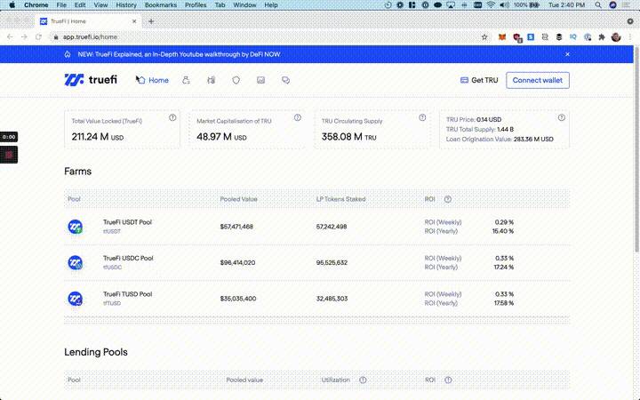
Task: Show the Farms ROI column info tooltip
Action: [448, 199]
